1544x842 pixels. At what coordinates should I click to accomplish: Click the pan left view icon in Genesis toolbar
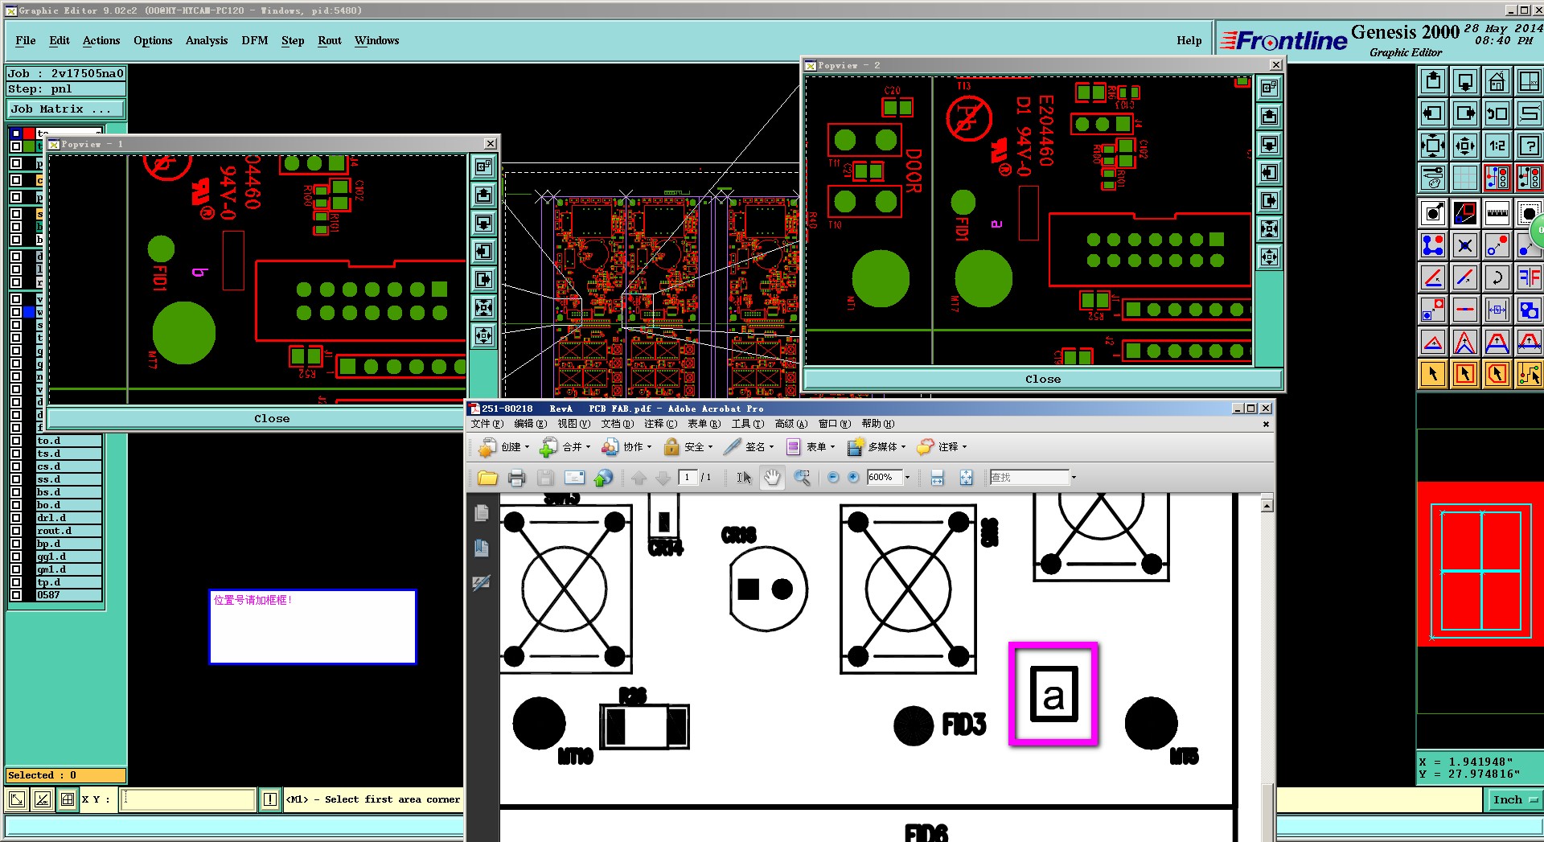[1433, 113]
